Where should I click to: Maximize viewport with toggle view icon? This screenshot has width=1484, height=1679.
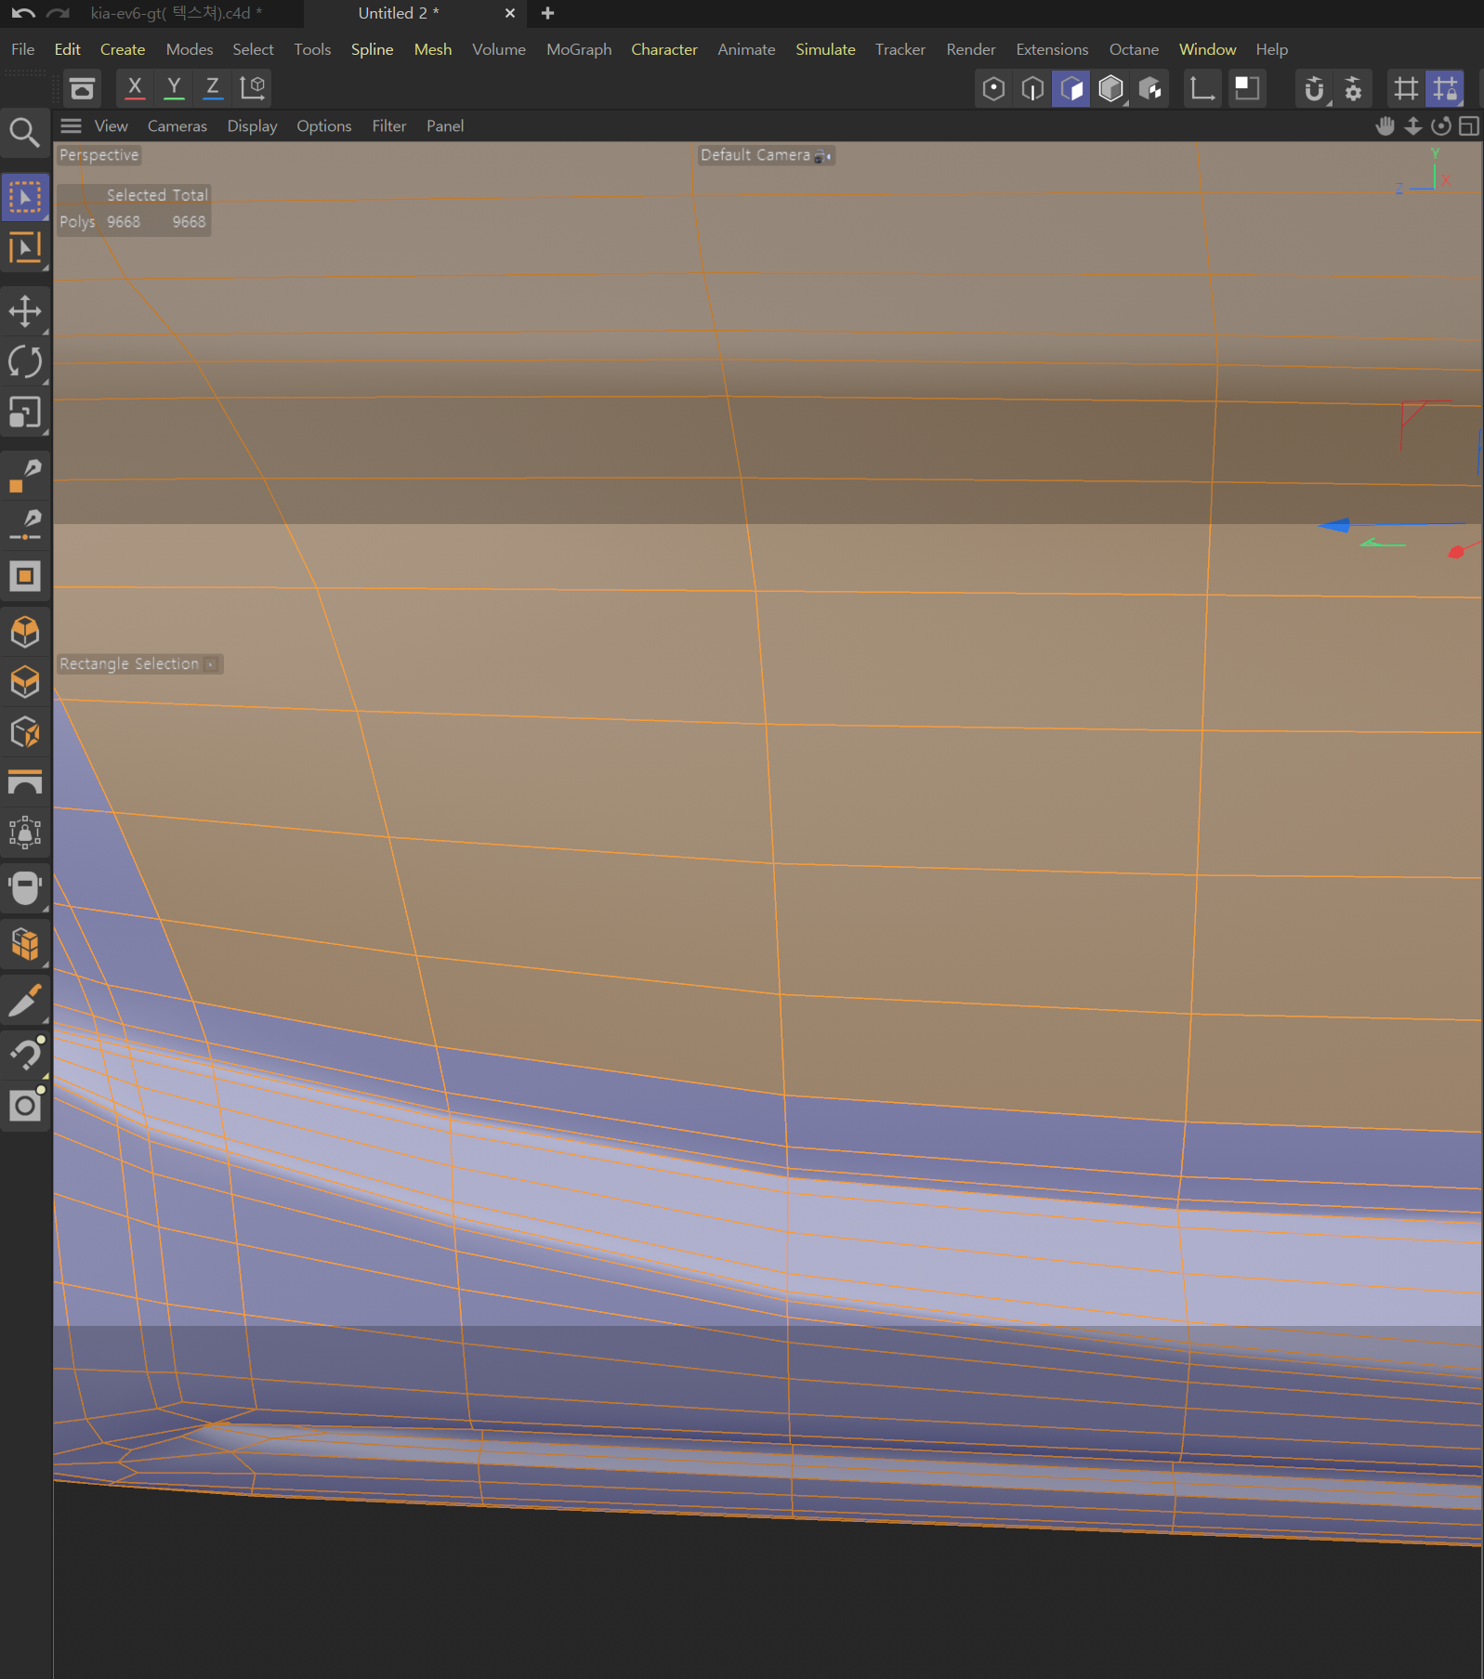click(x=1468, y=125)
